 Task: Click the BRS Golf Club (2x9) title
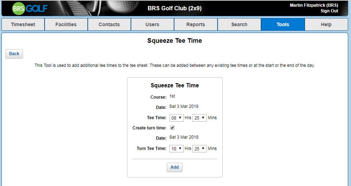point(175,8)
